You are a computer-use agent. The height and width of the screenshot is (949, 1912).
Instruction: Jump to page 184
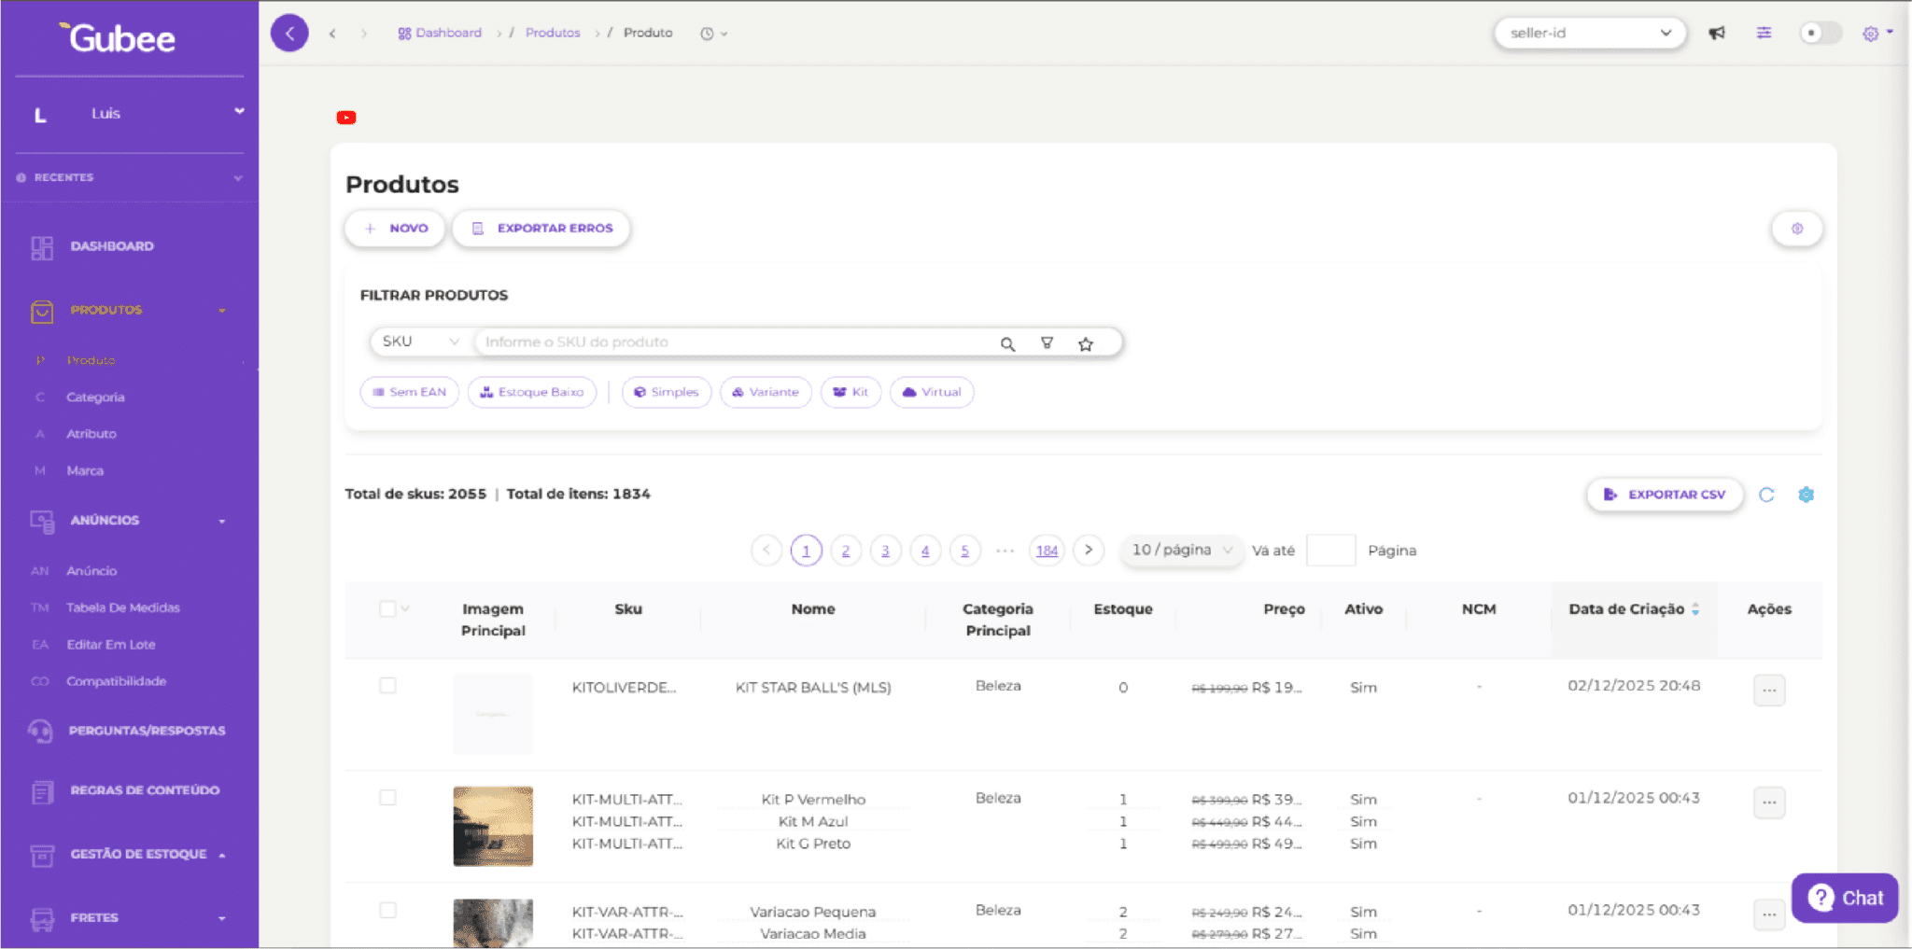1047,551
